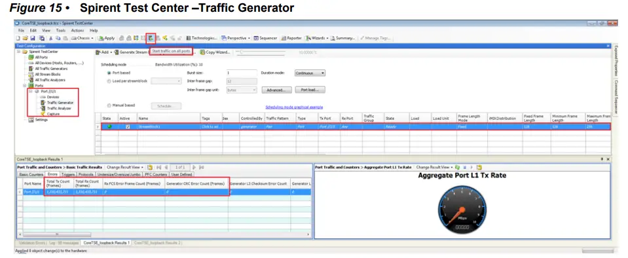This screenshot has width=628, height=258.
Task: Click the Add stream block button
Action: click(103, 52)
